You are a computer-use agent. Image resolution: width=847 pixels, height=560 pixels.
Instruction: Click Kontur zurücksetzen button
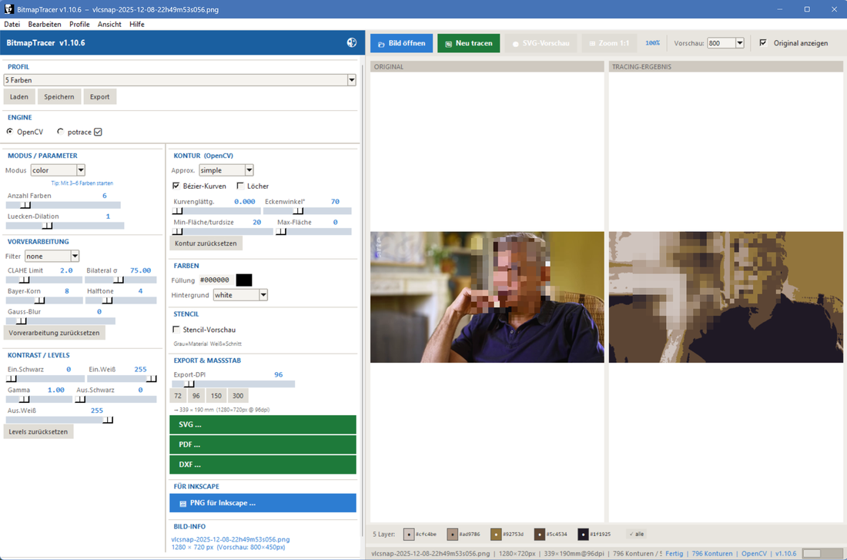206,243
